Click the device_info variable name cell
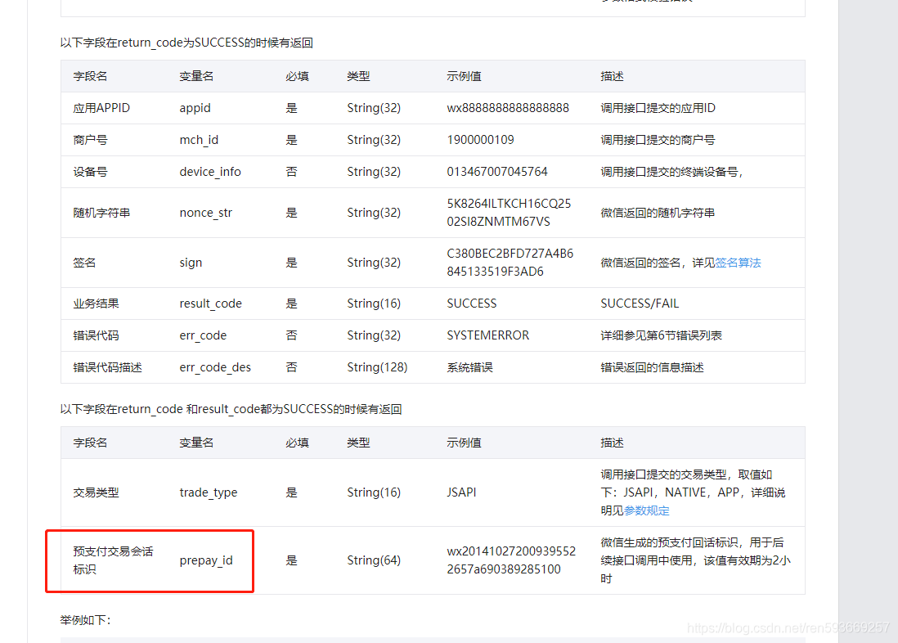898x643 pixels. 210,171
